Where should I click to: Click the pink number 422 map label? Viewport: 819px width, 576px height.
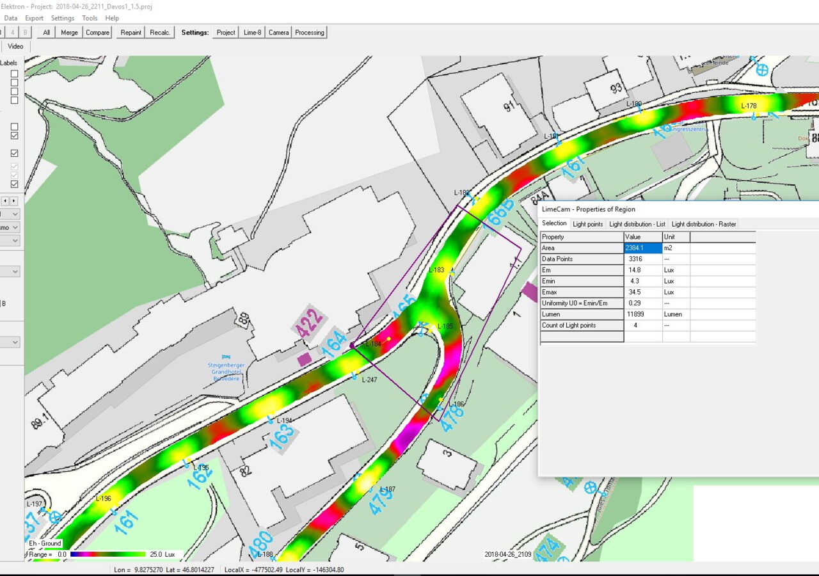click(x=310, y=323)
